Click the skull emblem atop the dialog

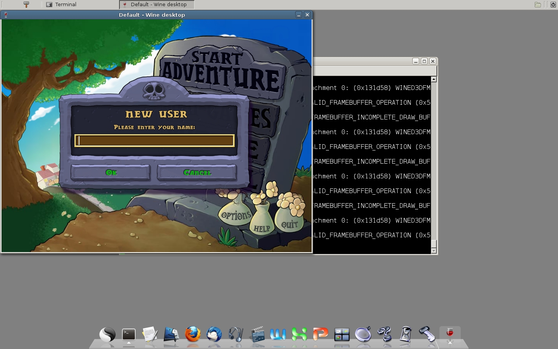154,91
